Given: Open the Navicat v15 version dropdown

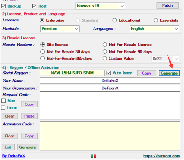Looking at the screenshot, I should coord(100,6).
